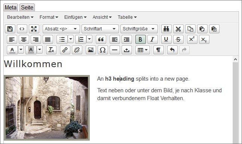Toggle Underline formatting

click(x=166, y=39)
